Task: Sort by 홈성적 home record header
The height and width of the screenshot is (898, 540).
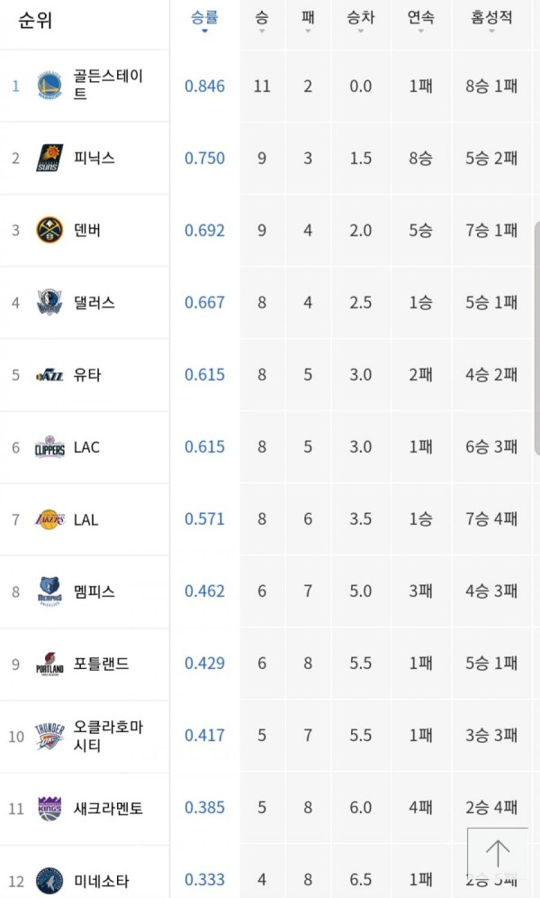Action: click(x=491, y=21)
